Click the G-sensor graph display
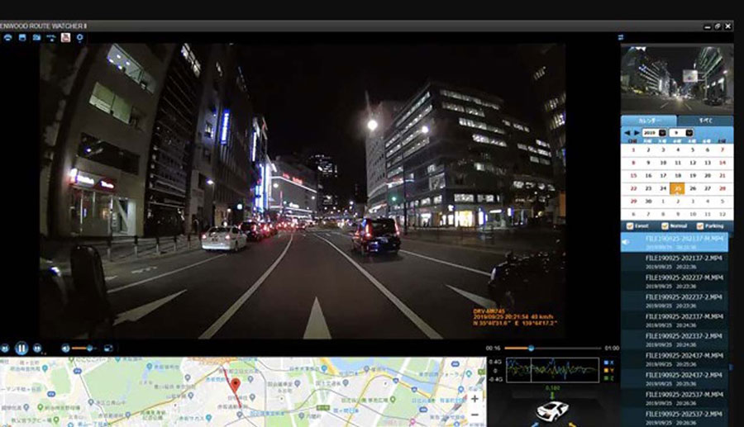Screen dimensions: 744x427 point(552,370)
